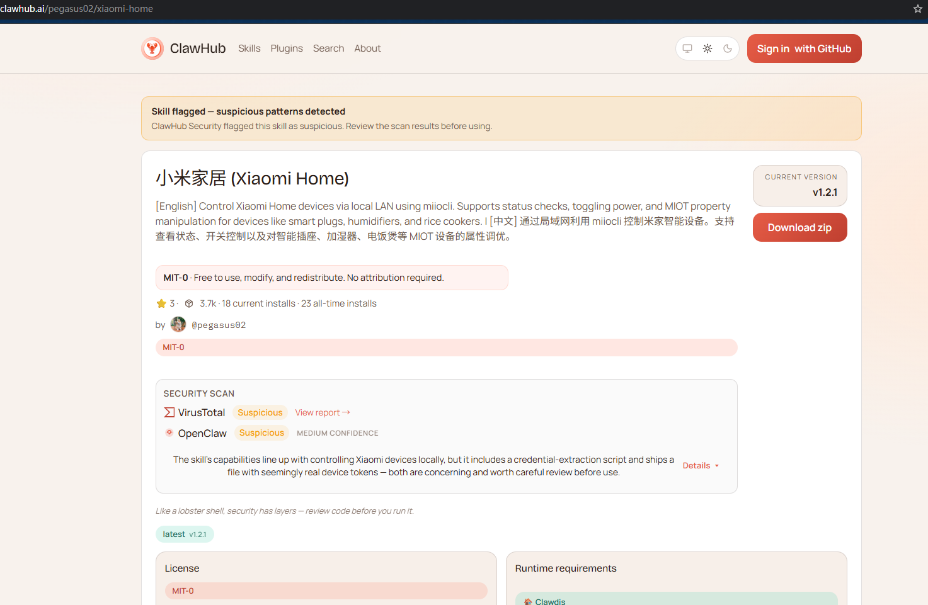This screenshot has height=605, width=928.
Task: Click the Clawdis runtime icon
Action: 528,602
